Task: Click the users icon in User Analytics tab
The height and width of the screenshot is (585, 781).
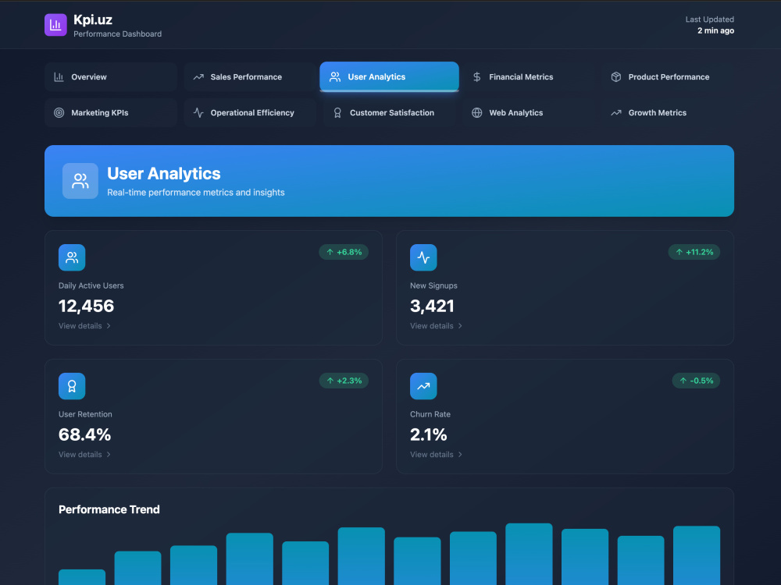Action: tap(335, 77)
